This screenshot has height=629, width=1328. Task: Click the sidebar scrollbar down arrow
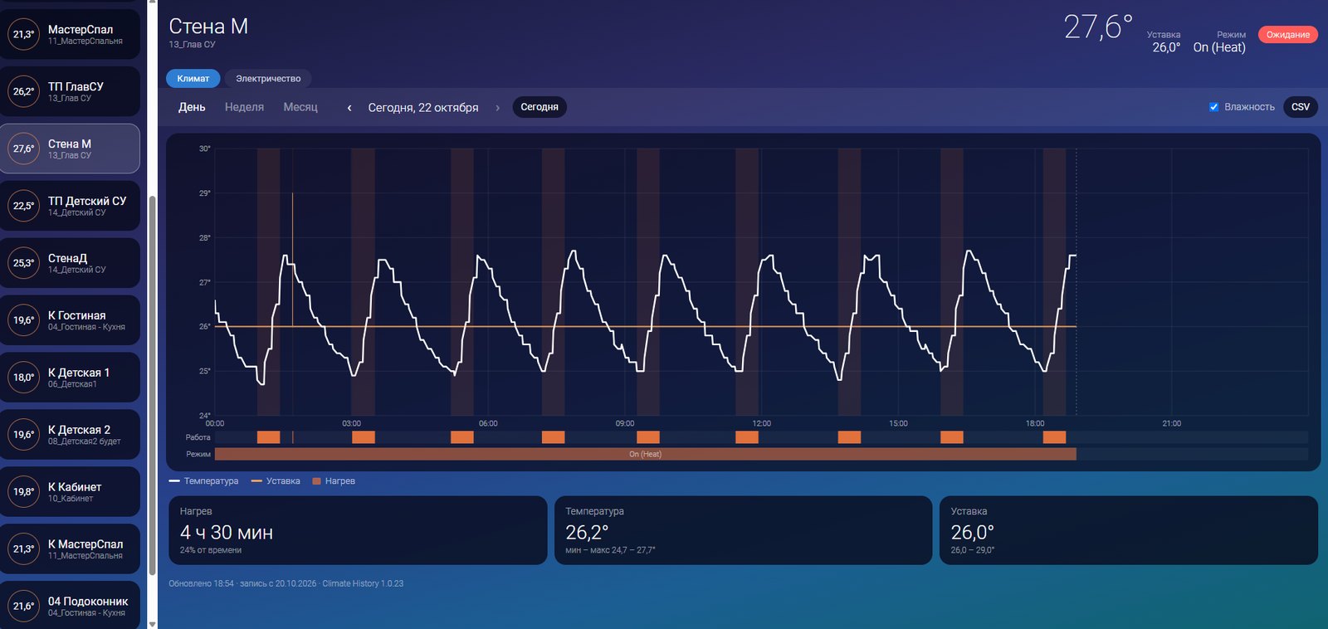pos(152,624)
